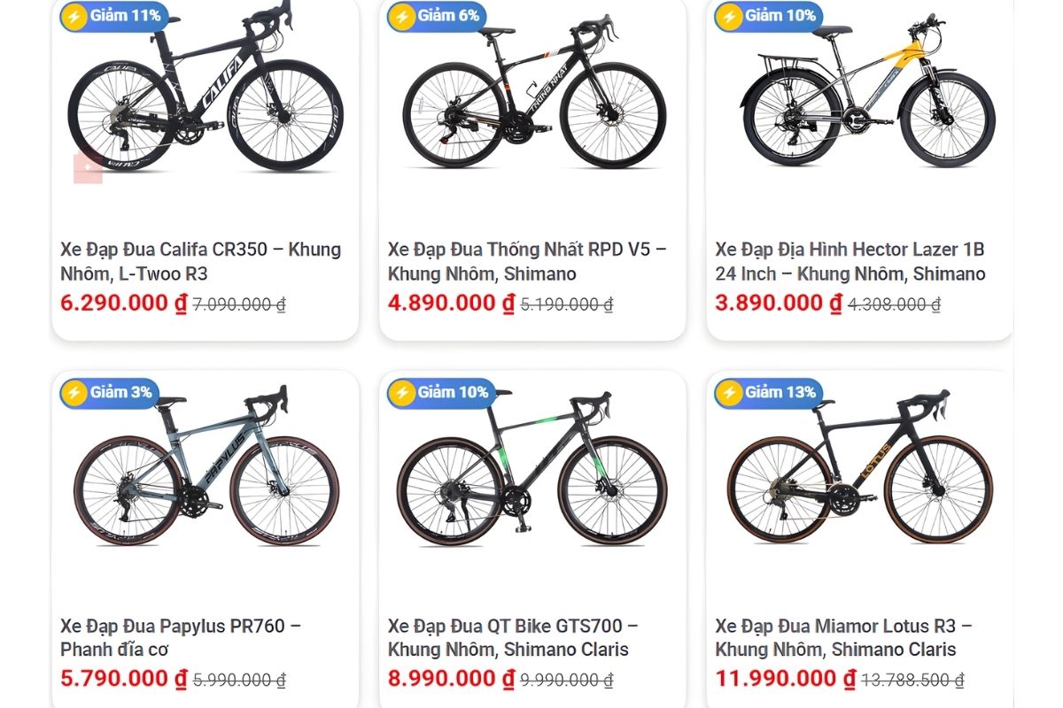
Task: Click the small red square on Califa image
Action: point(88,167)
